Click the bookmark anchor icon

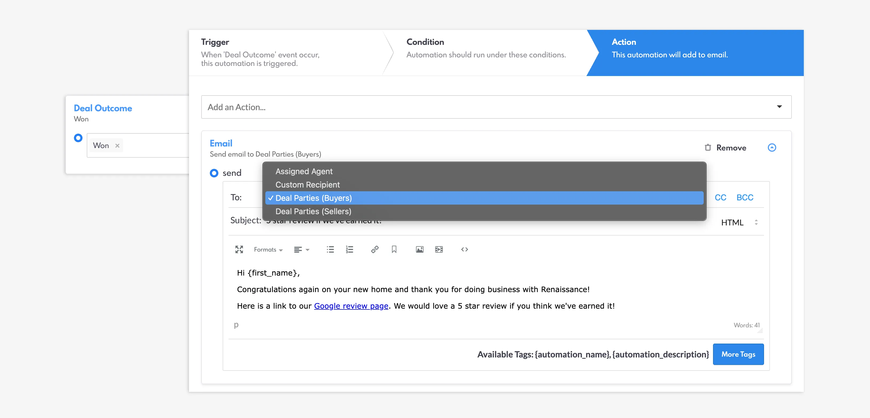(x=394, y=249)
